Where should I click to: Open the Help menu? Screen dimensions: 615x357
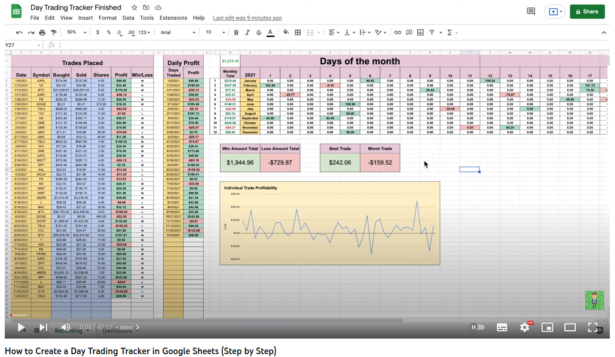pyautogui.click(x=199, y=18)
